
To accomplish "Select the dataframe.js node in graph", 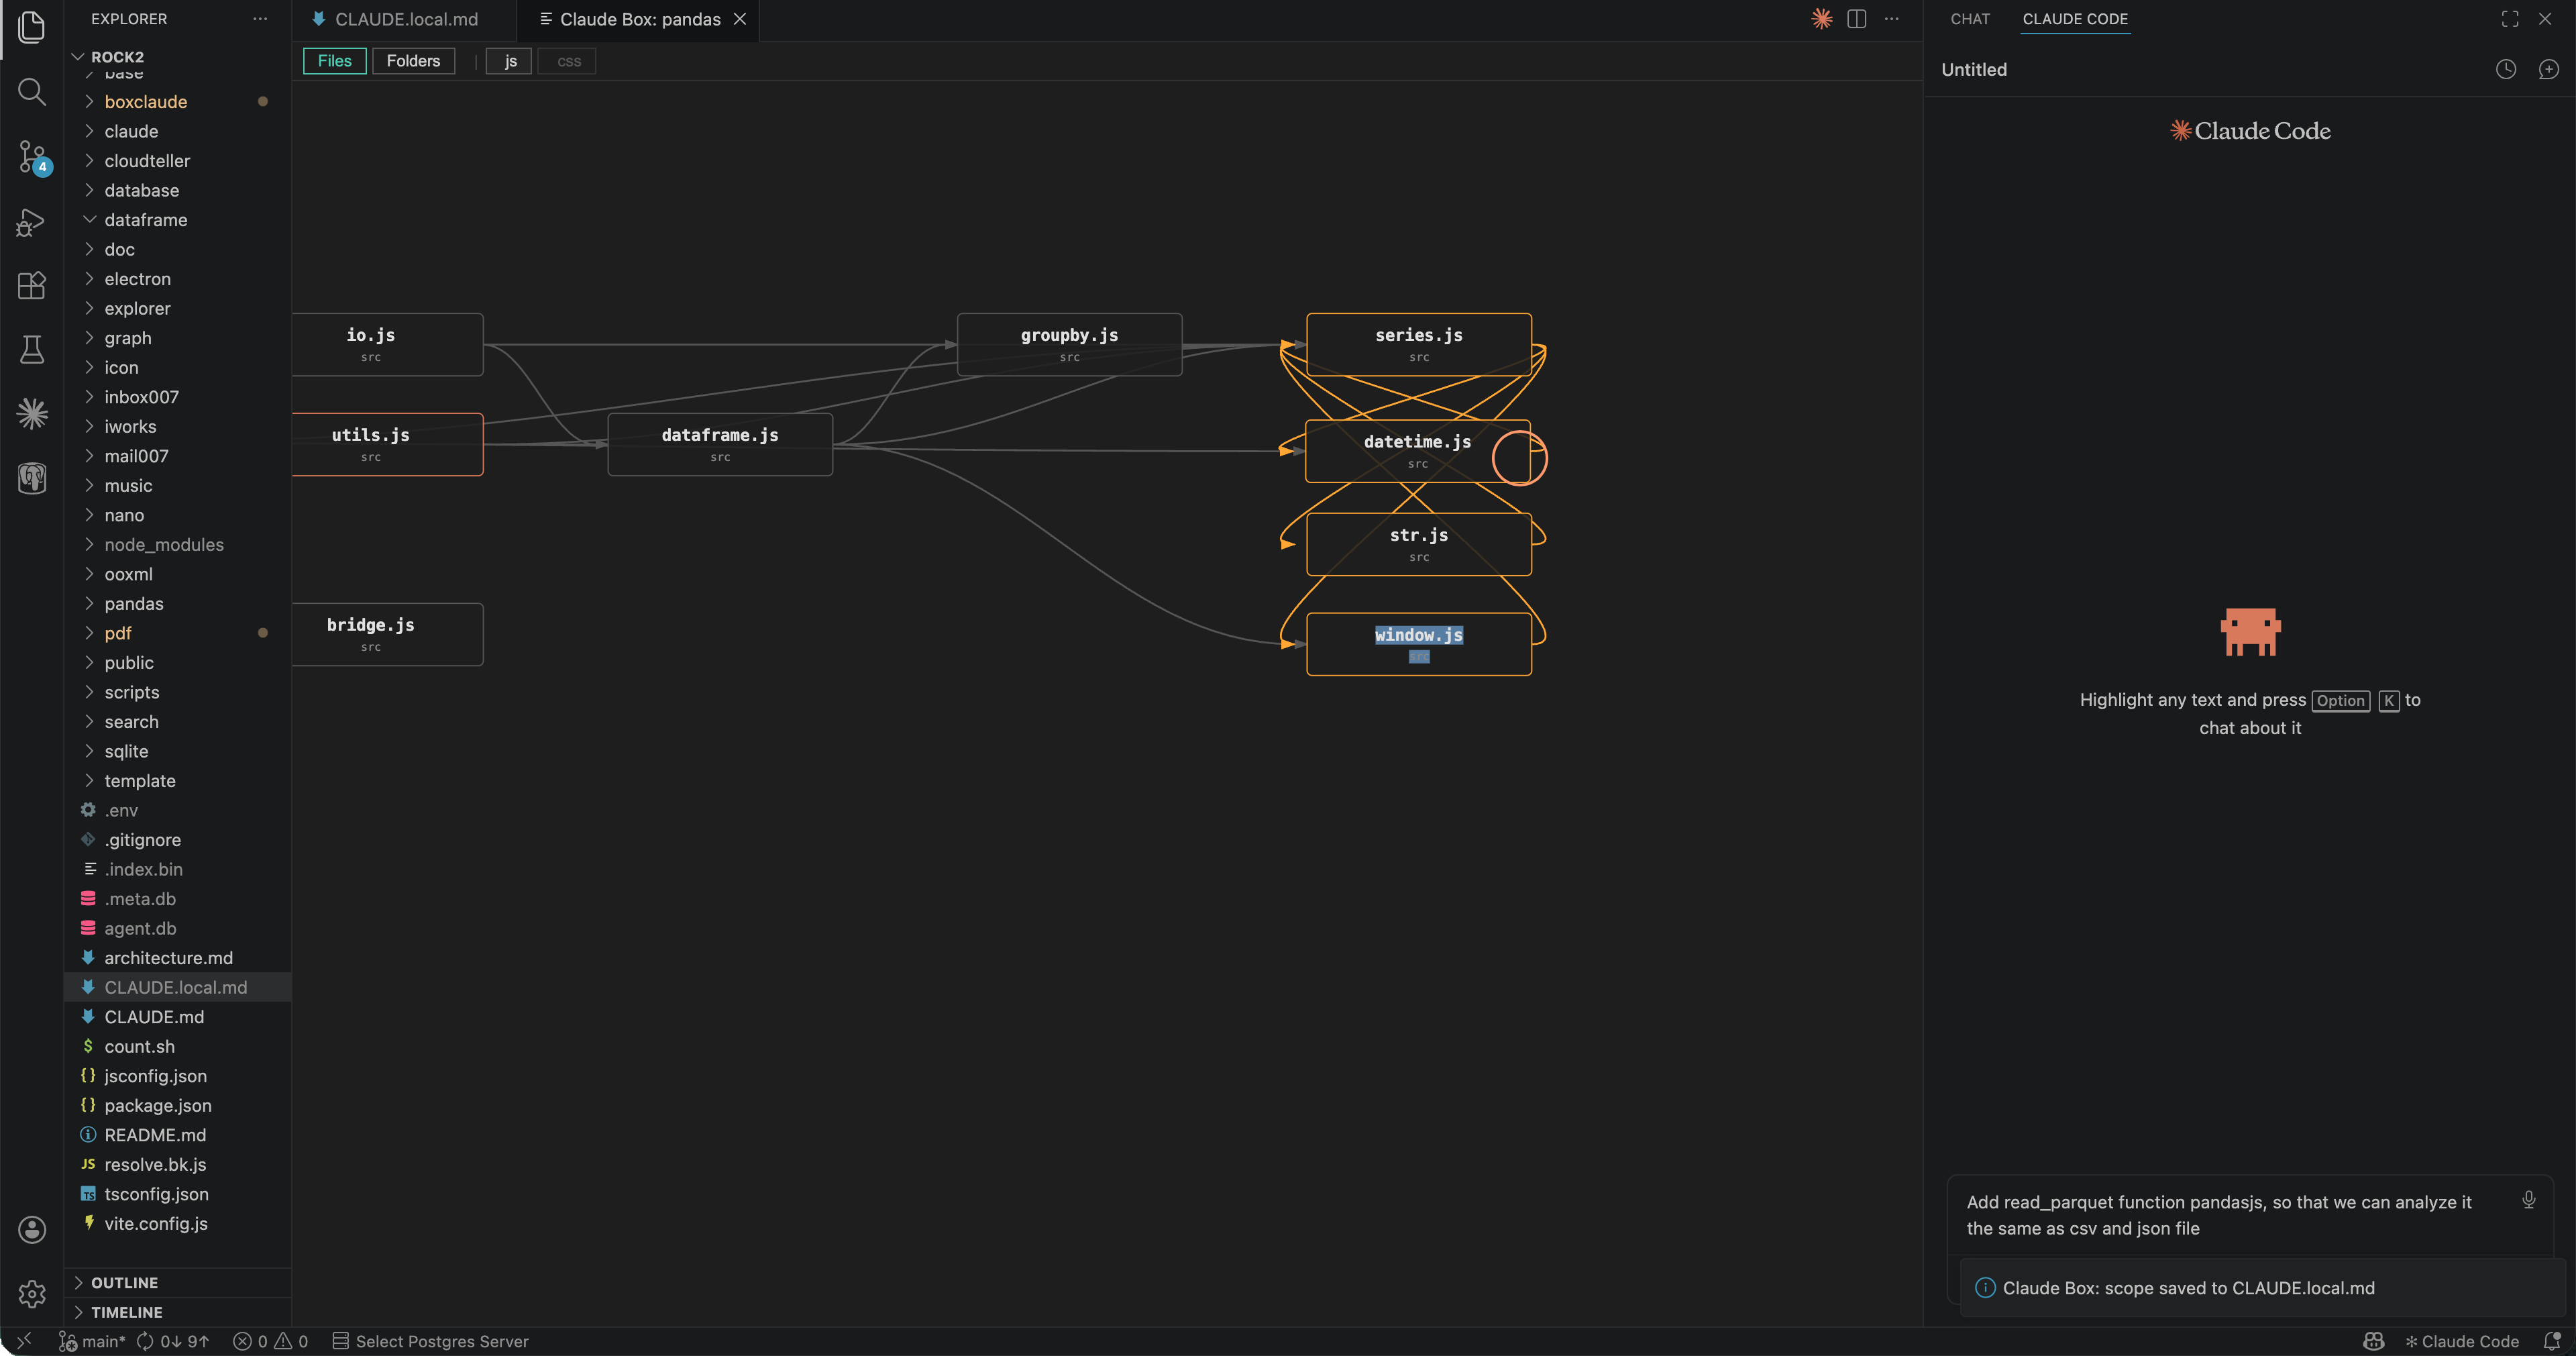I will click(720, 444).
